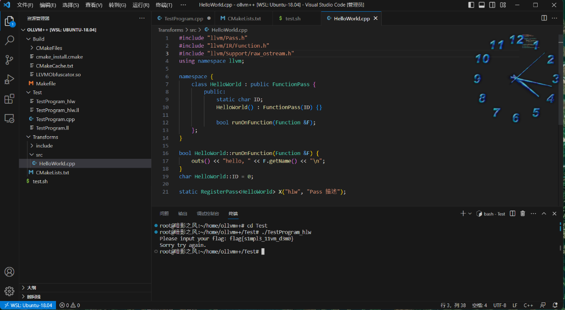Open the new terminal profile dropdown arrow
This screenshot has height=310, width=565.
(x=470, y=213)
